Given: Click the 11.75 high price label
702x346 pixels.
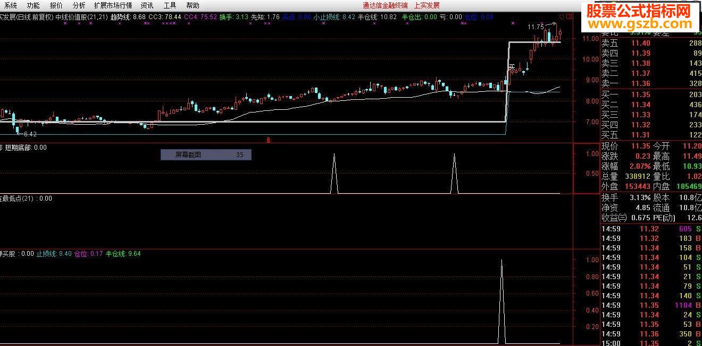Looking at the screenshot, I should coord(536,27).
